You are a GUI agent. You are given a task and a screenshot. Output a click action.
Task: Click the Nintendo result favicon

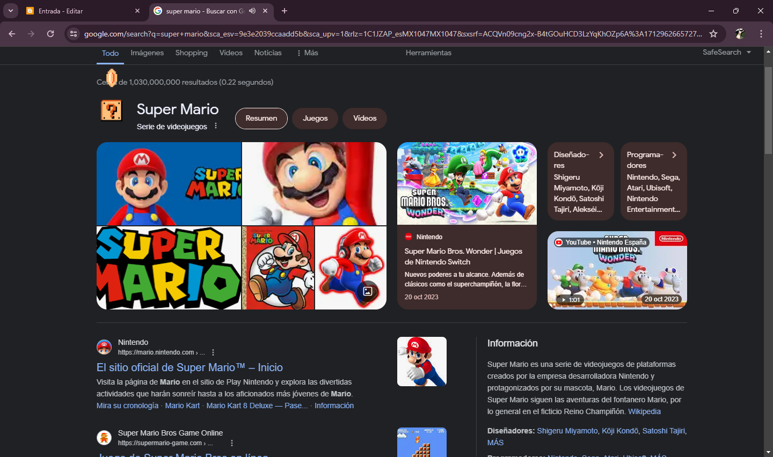104,347
